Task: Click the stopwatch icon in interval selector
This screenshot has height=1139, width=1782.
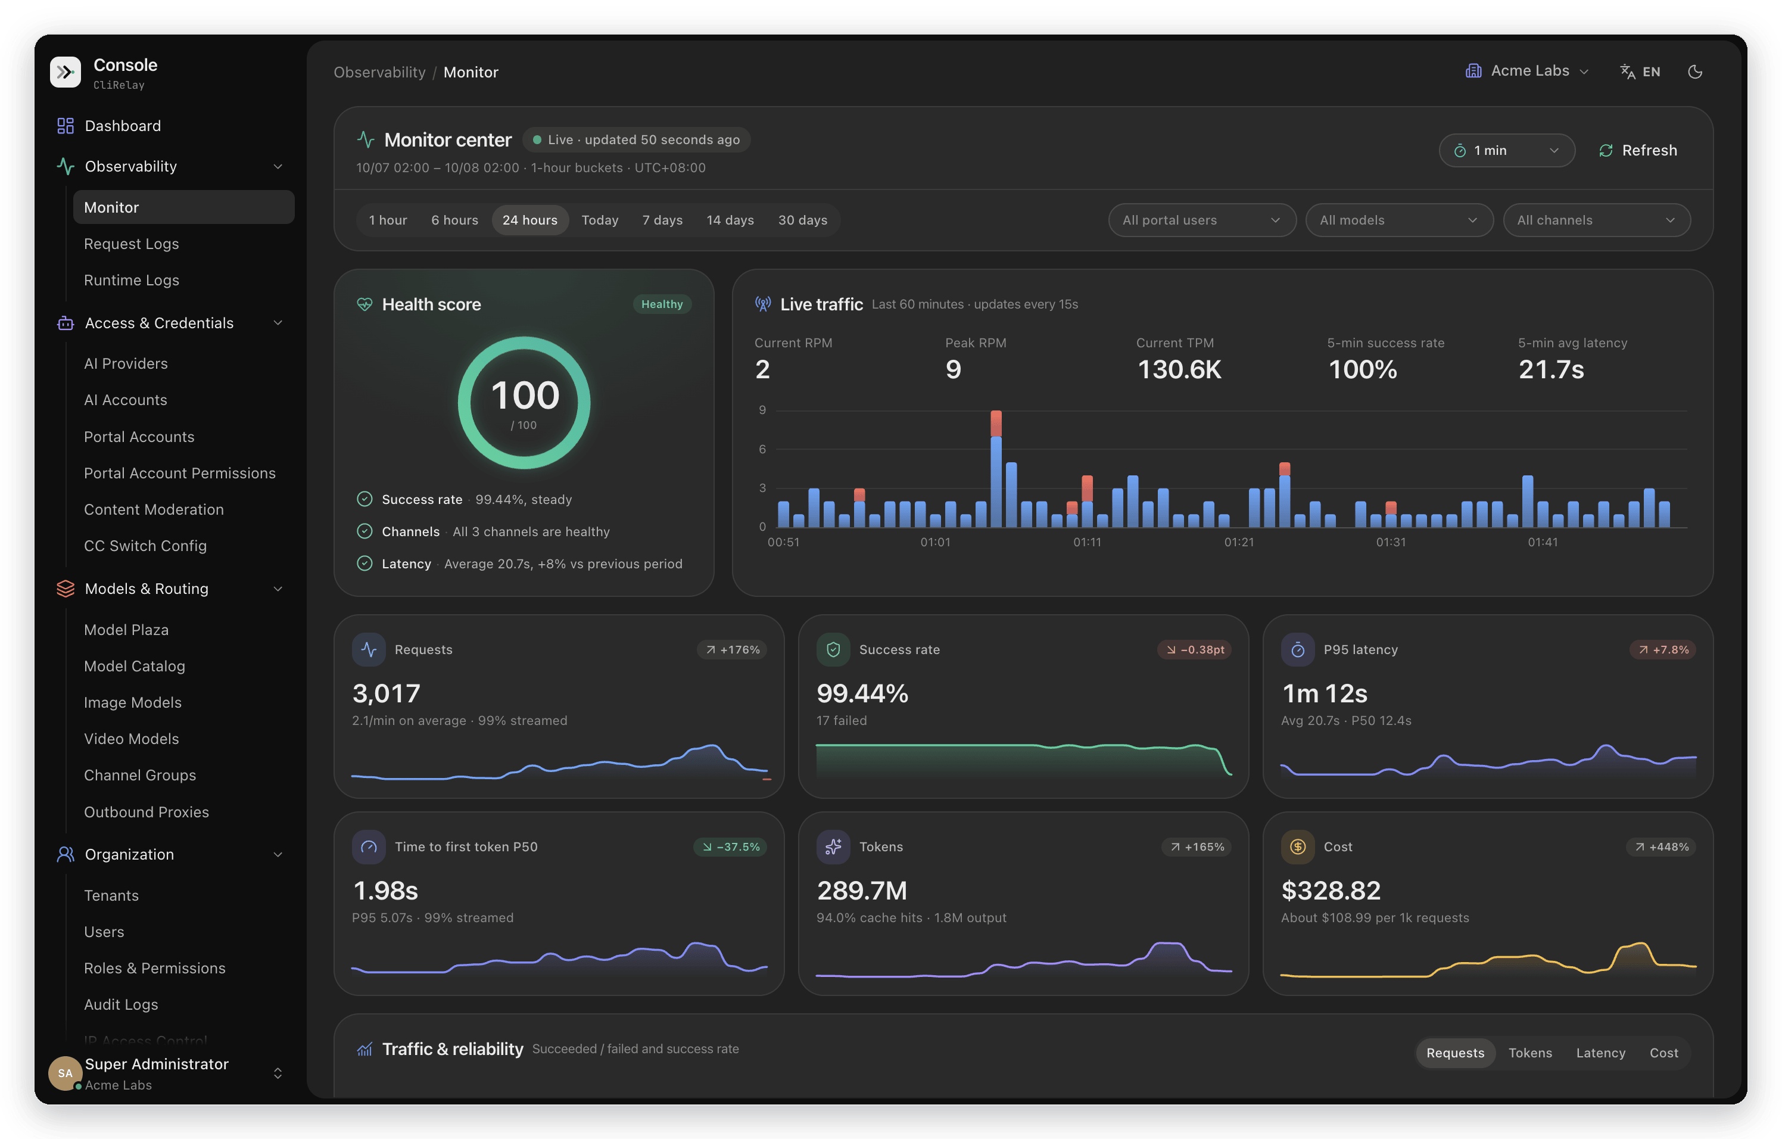Action: (x=1460, y=151)
